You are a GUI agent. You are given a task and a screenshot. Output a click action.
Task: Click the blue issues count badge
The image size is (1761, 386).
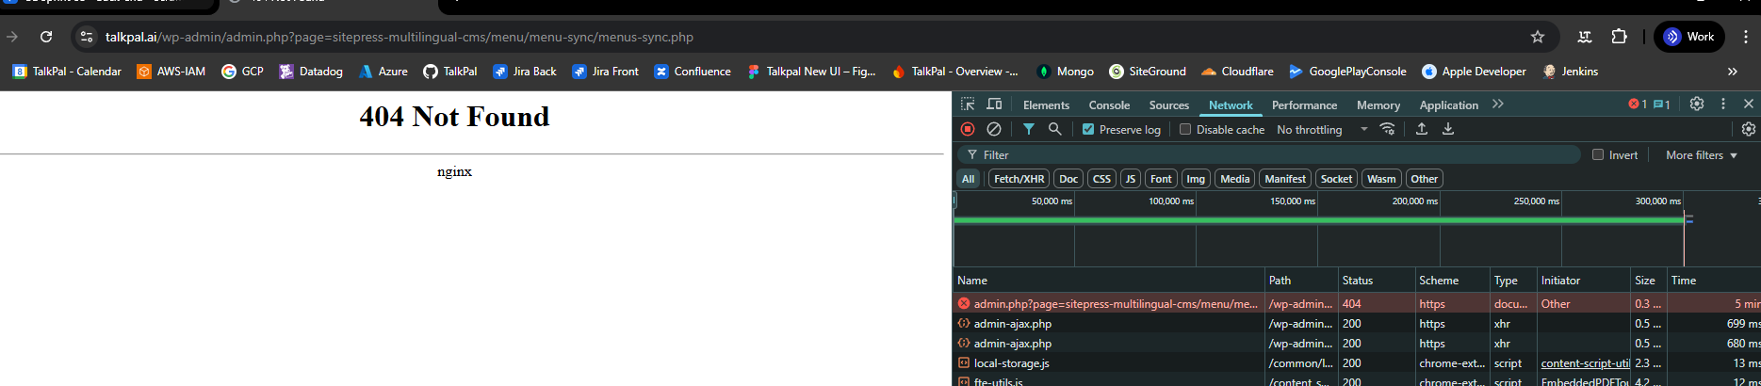point(1662,105)
